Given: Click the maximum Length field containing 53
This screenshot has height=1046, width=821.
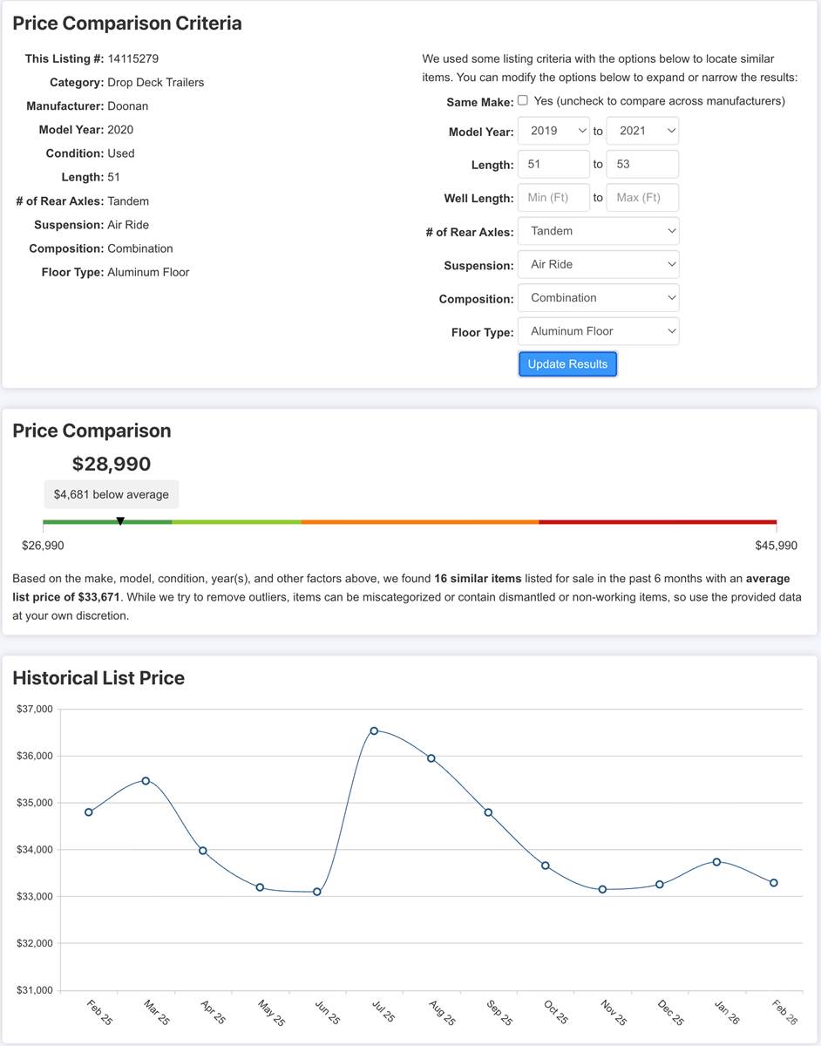Looking at the screenshot, I should [642, 164].
